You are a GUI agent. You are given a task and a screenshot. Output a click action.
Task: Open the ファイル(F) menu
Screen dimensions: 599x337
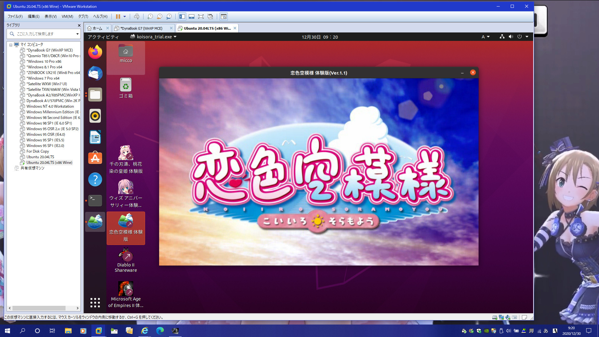coord(15,17)
